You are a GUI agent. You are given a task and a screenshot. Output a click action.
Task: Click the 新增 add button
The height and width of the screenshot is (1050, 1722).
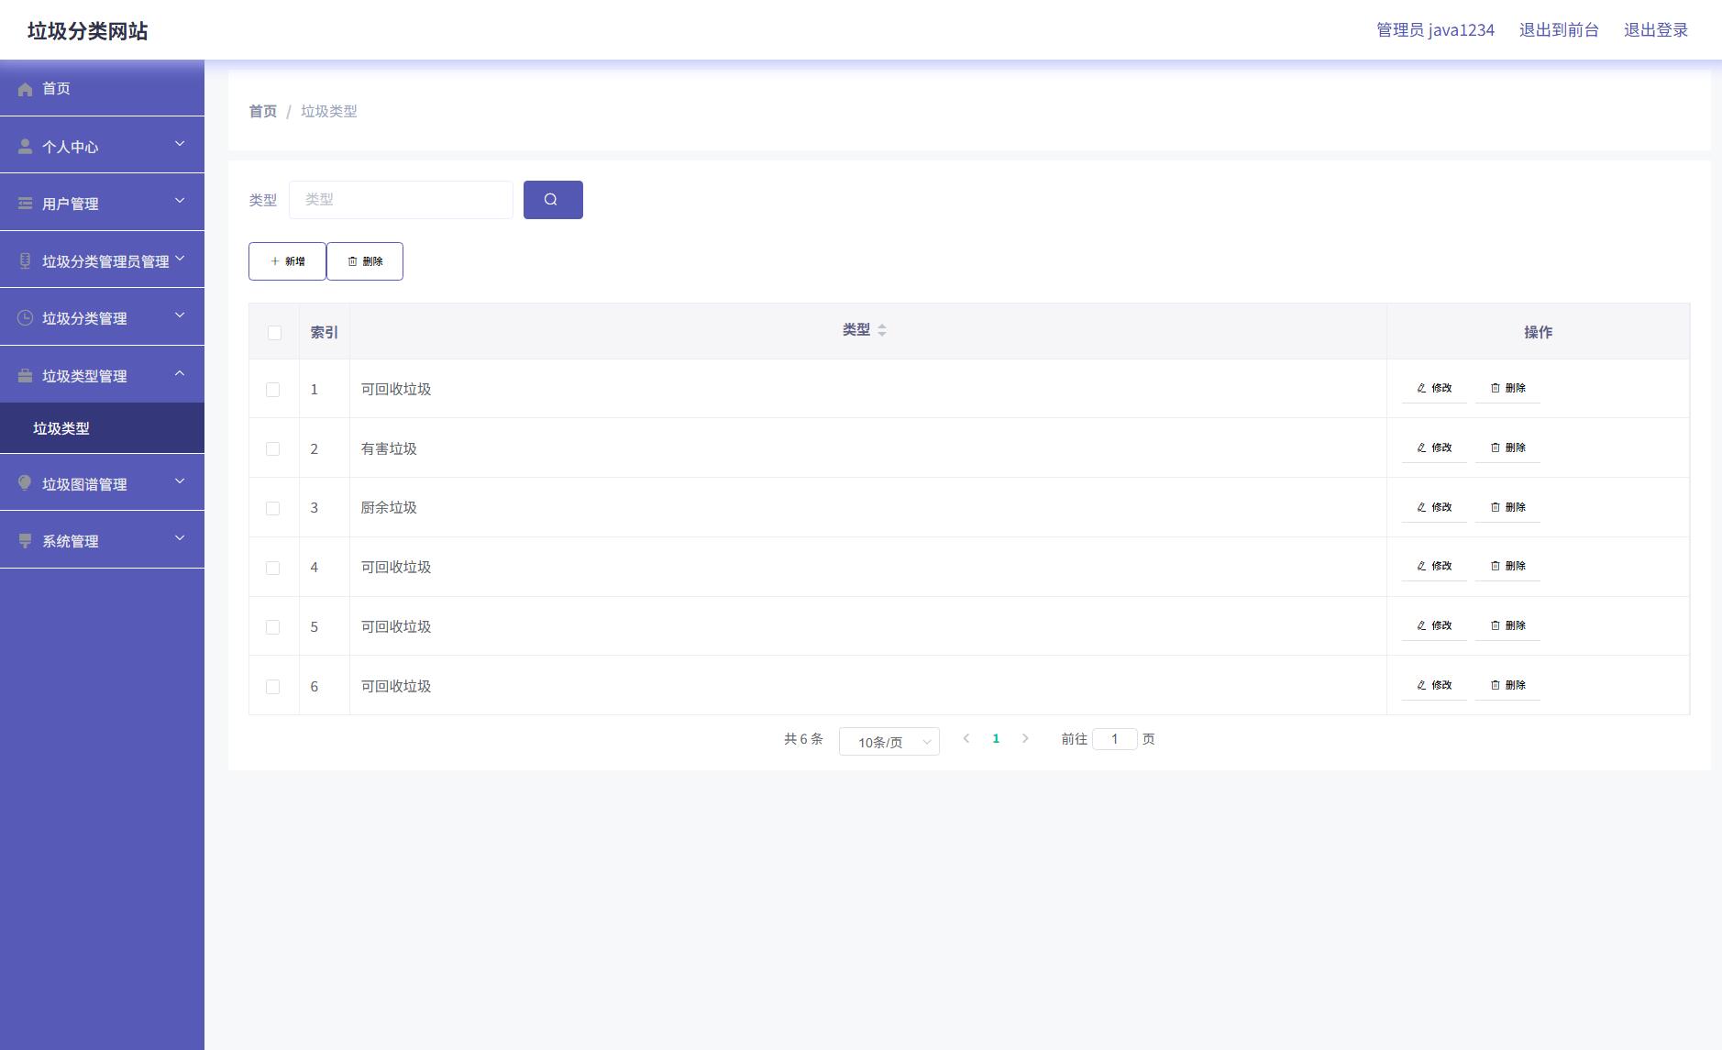click(x=287, y=261)
